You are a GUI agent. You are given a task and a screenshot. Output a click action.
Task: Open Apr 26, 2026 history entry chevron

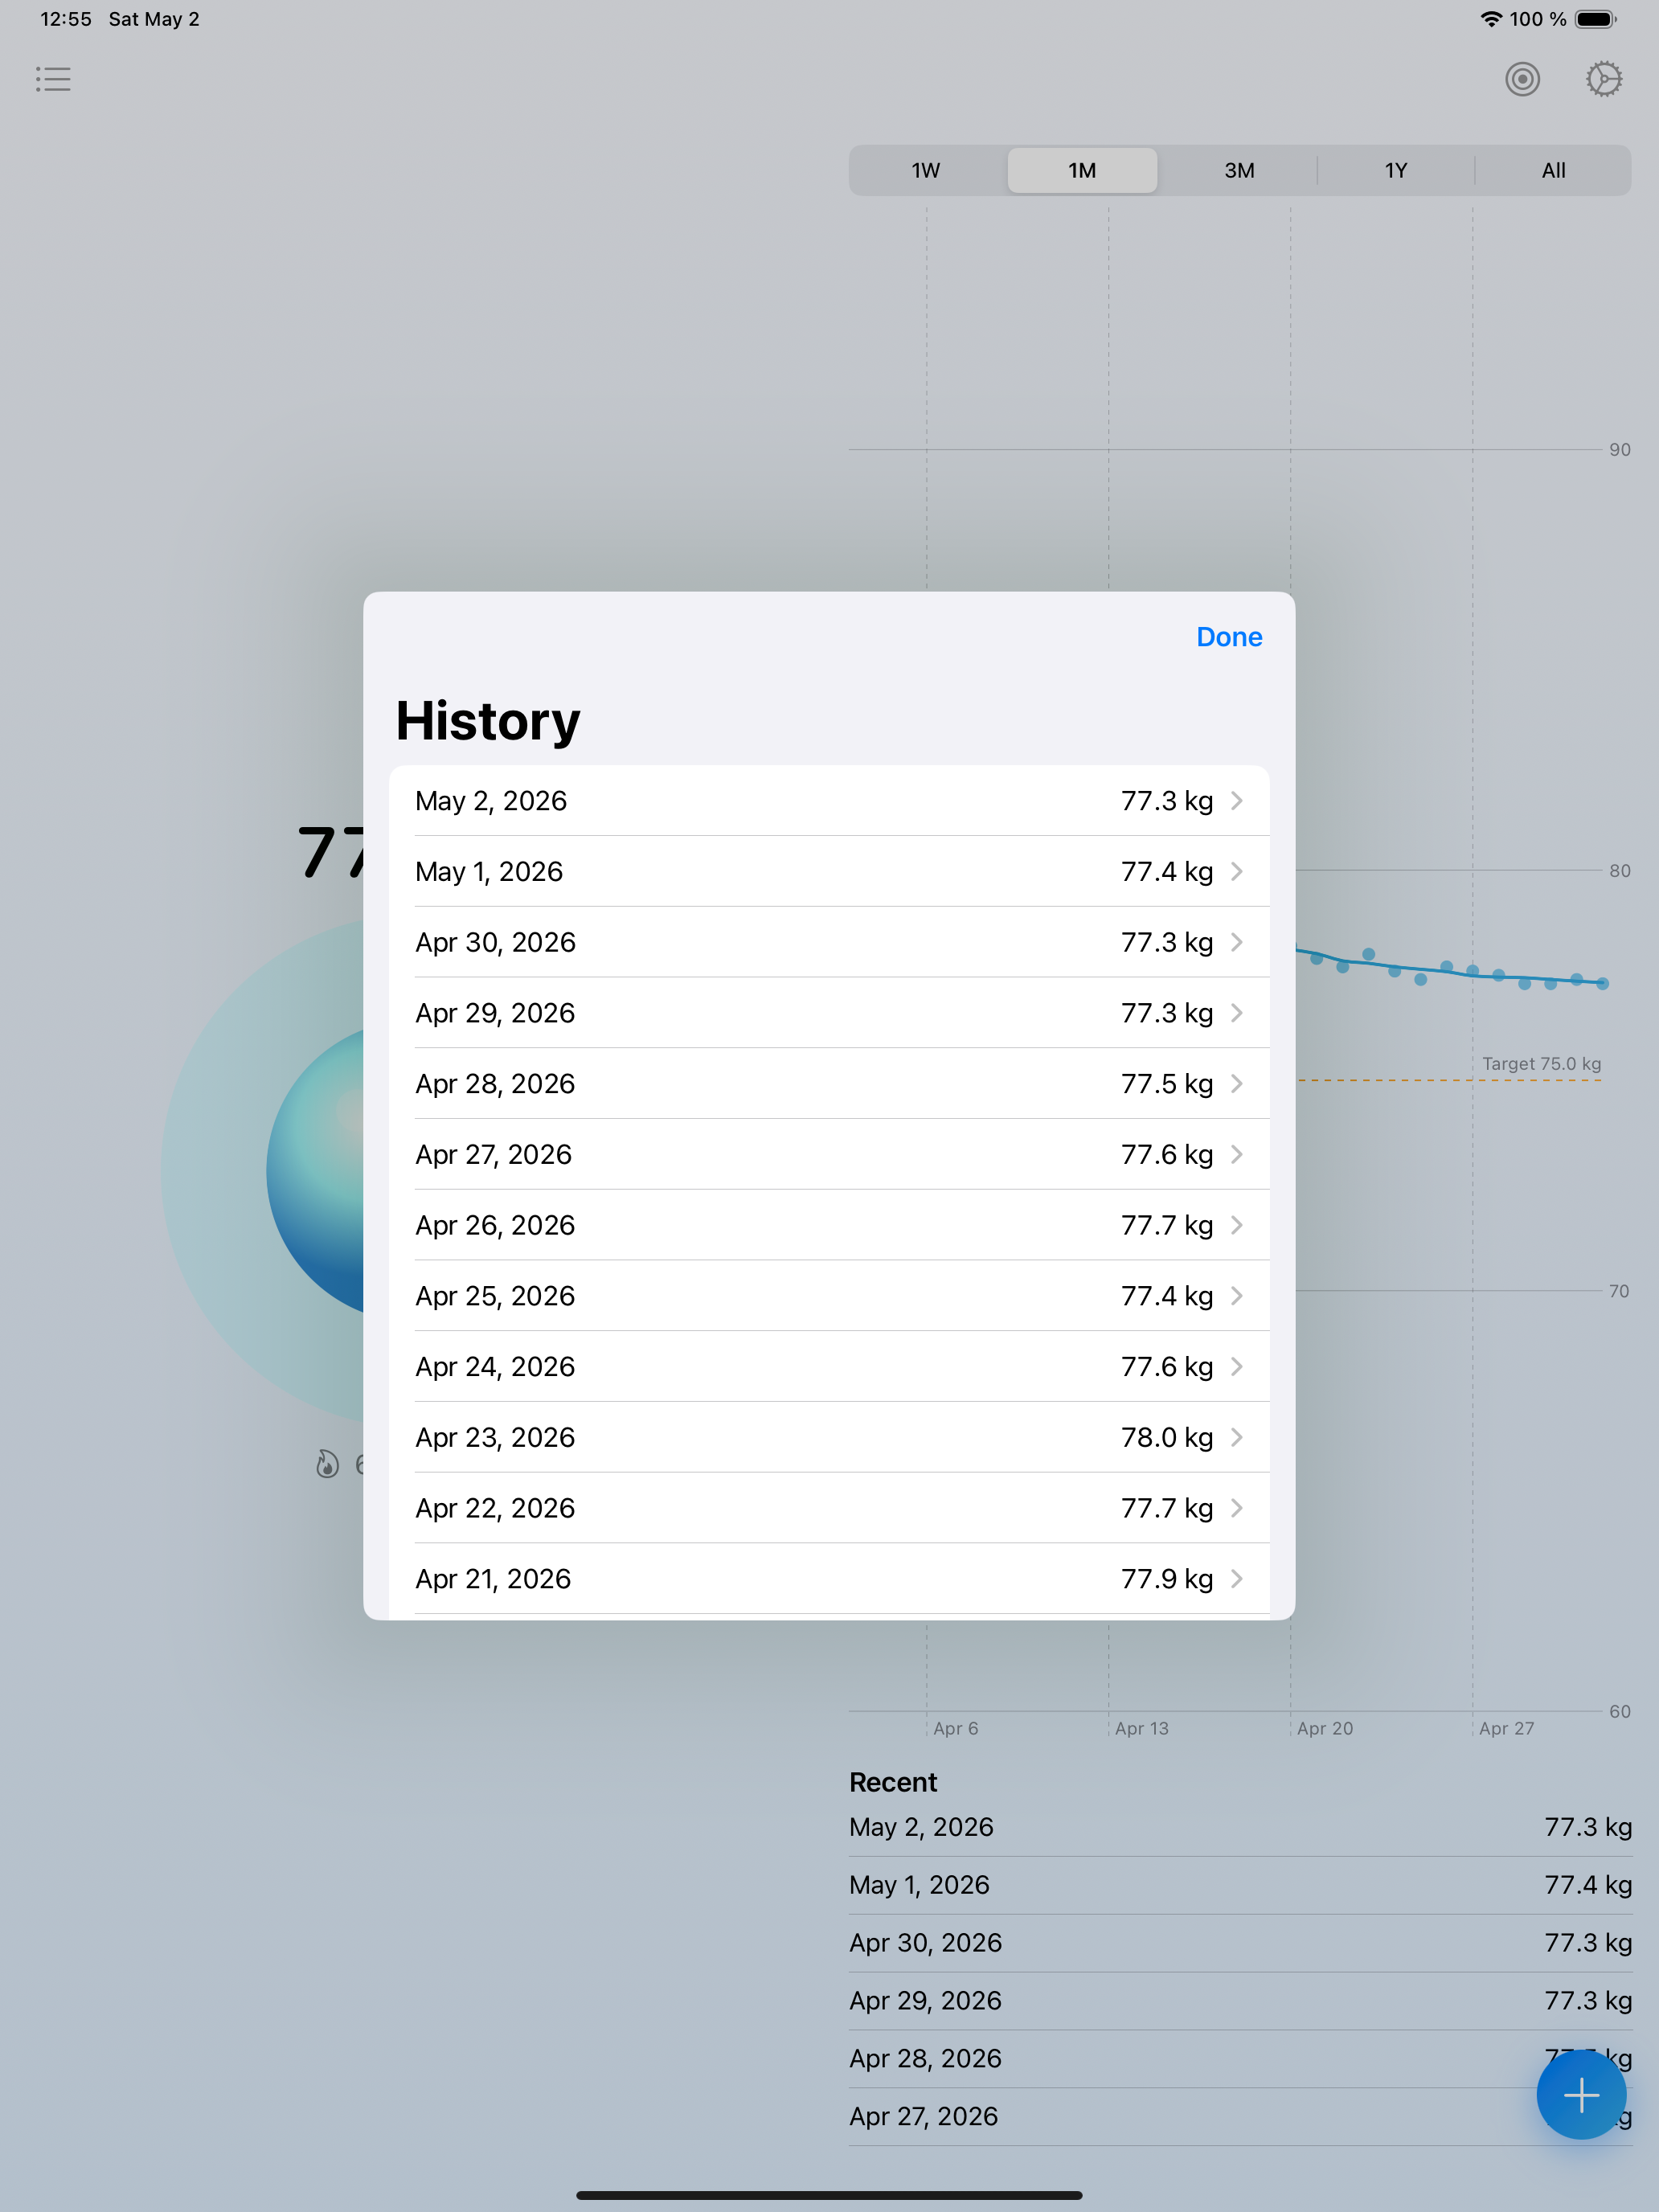pyautogui.click(x=1237, y=1225)
